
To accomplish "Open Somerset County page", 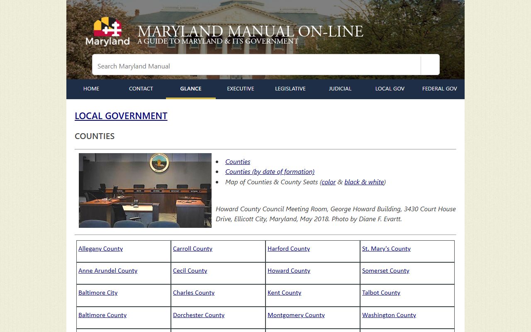I will [x=386, y=271].
